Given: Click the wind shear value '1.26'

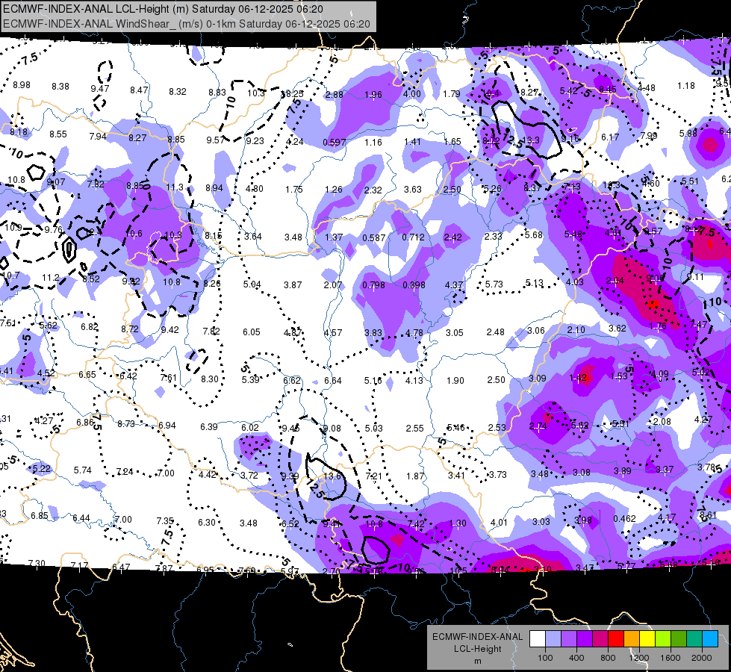Looking at the screenshot, I should [x=334, y=190].
